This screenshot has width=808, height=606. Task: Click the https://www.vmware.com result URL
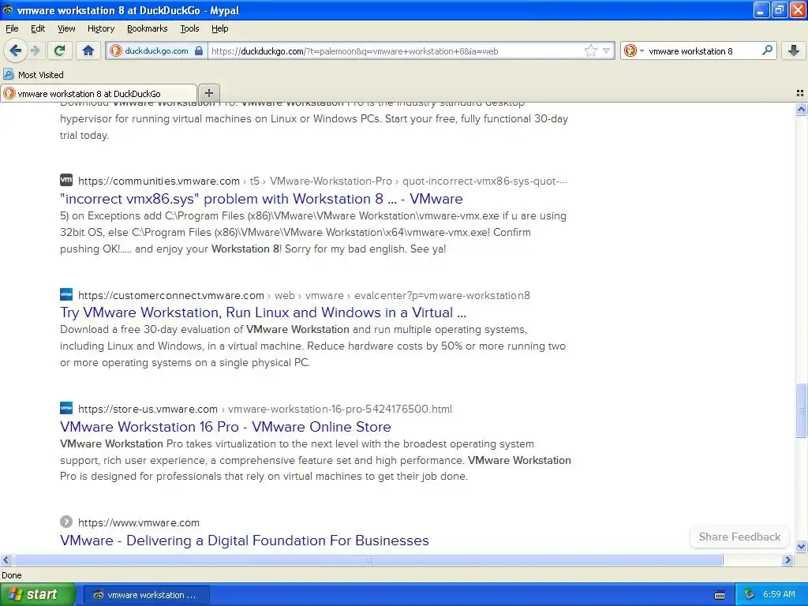[x=139, y=522]
